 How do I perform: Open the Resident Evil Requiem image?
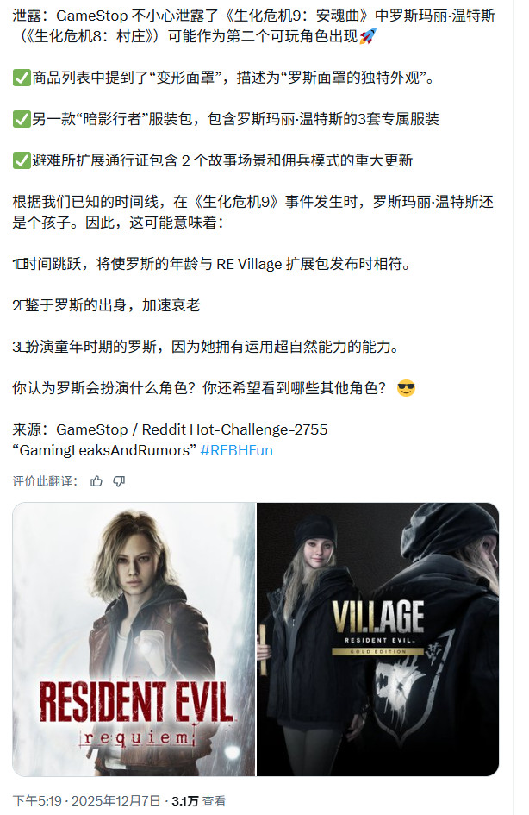point(134,639)
